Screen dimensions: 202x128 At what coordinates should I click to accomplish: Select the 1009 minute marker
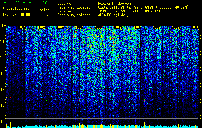[x=176, y=28]
